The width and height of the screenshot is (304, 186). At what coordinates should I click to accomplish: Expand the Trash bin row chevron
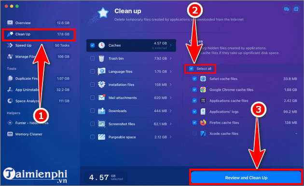tap(171, 58)
